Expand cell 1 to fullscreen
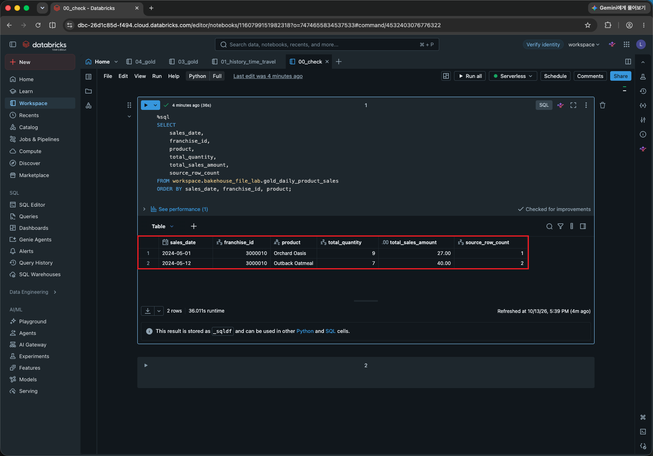This screenshot has width=653, height=456. click(x=573, y=105)
